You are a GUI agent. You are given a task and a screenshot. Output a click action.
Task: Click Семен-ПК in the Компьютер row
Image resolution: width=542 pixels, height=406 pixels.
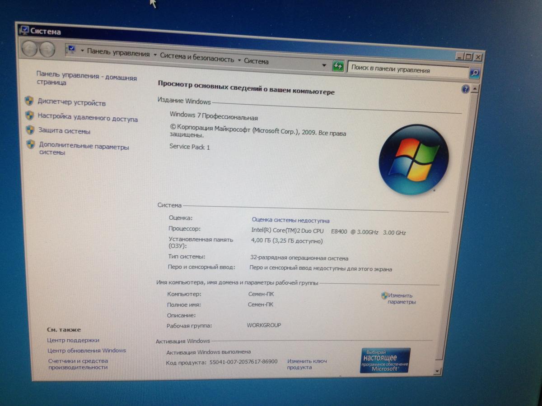tap(261, 294)
